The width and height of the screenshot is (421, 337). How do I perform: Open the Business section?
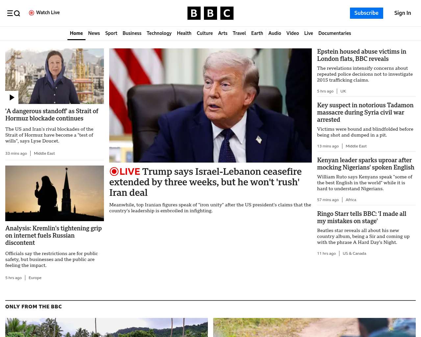[132, 33]
